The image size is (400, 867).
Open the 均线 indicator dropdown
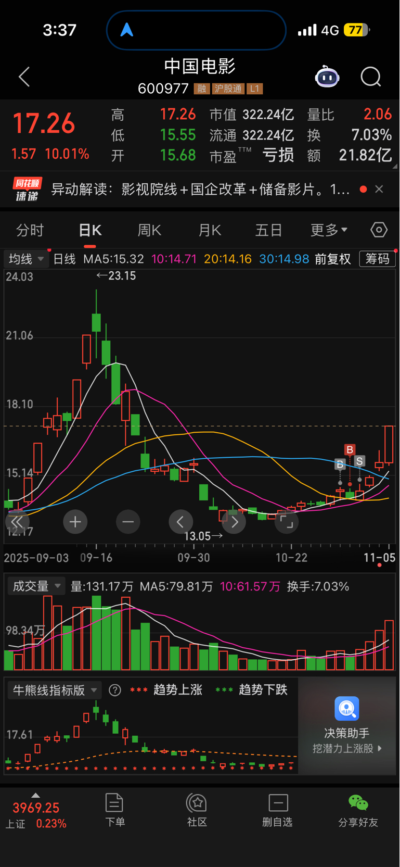[x=26, y=259]
